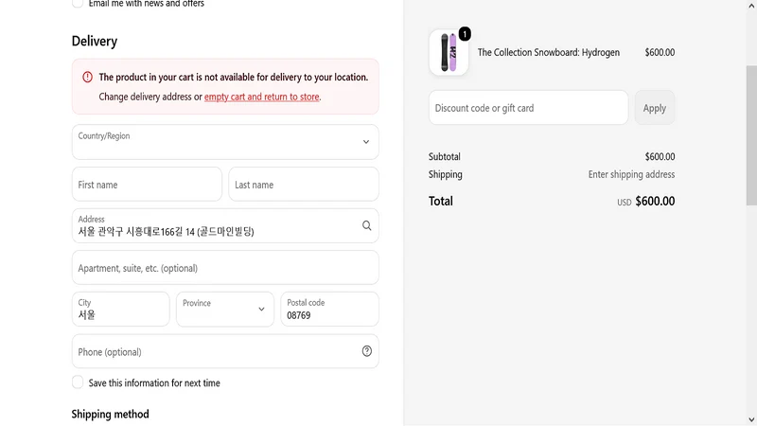Click the page vertical scrollbar thumb
Viewport: 757px width, 426px height.
[751, 135]
